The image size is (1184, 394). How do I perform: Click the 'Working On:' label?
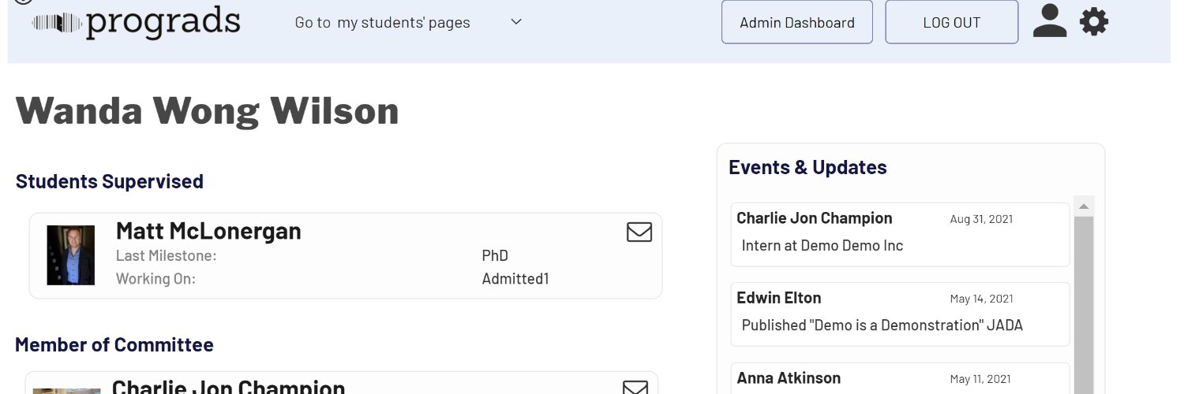pyautogui.click(x=155, y=279)
